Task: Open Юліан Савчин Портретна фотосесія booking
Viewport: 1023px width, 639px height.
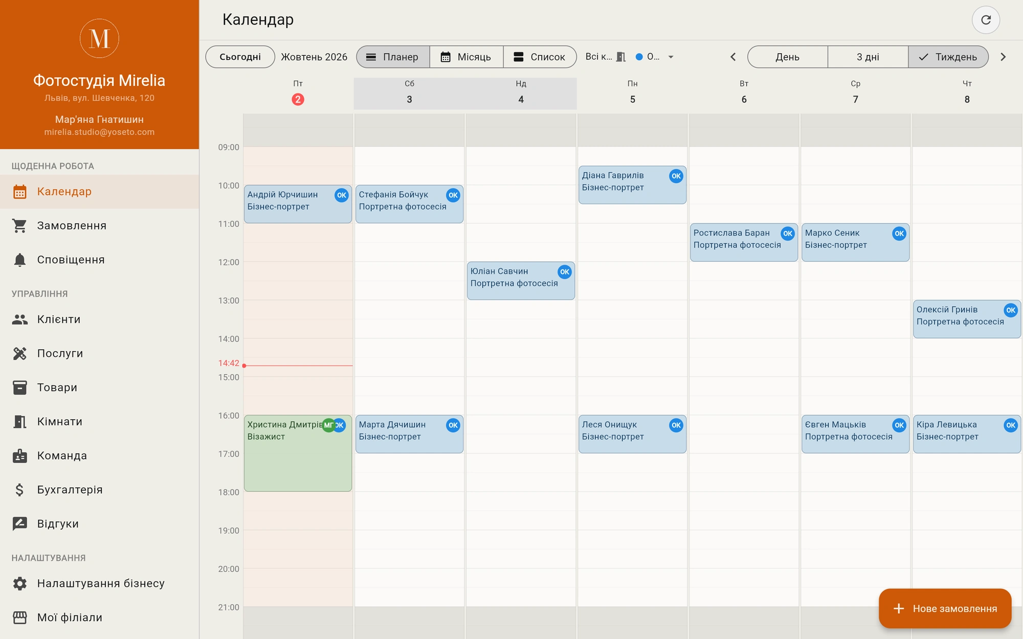Action: (x=521, y=281)
